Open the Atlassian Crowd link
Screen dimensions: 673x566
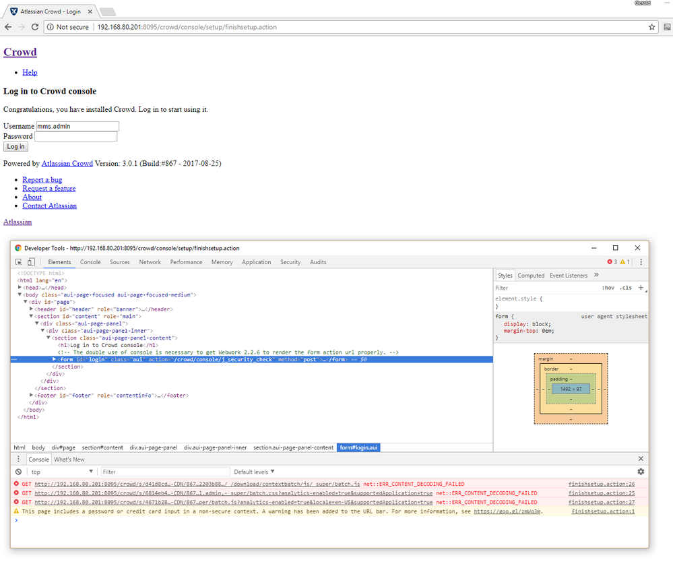67,163
